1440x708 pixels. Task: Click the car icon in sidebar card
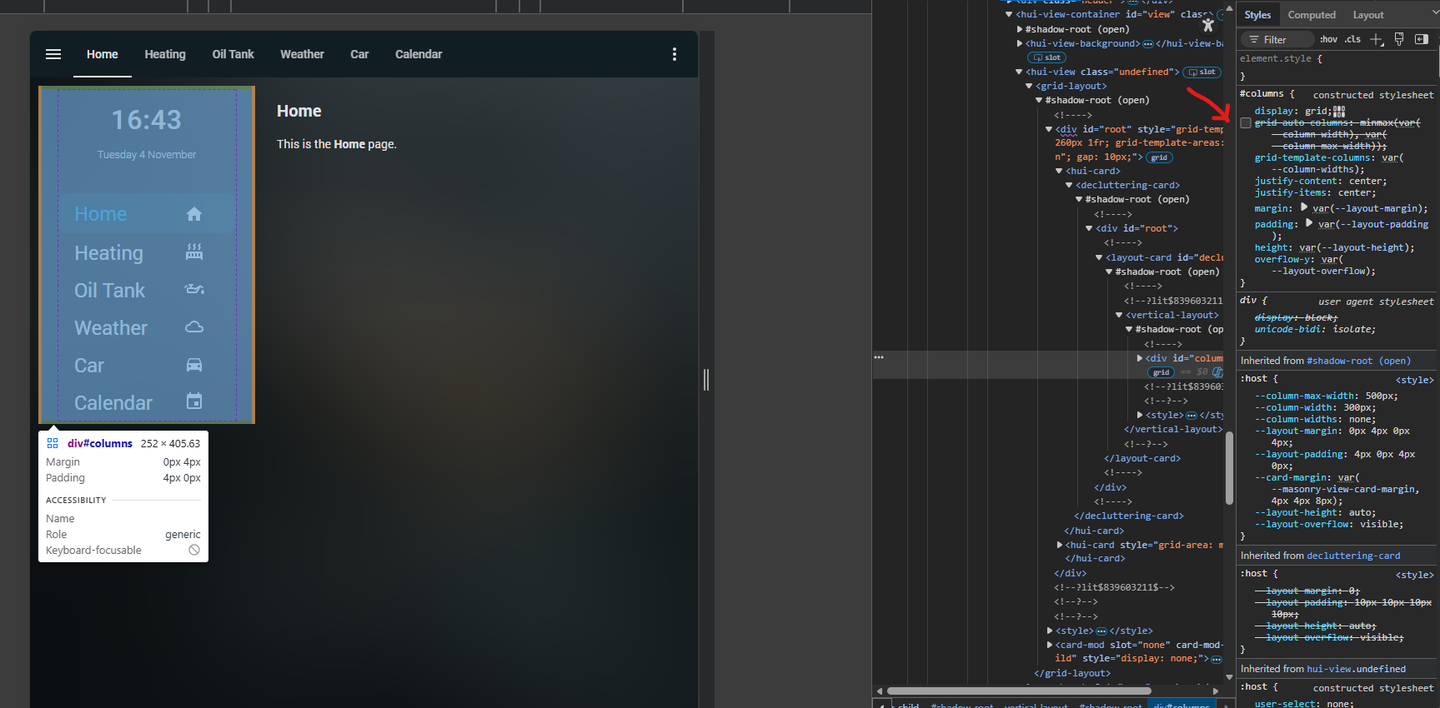[x=194, y=365]
